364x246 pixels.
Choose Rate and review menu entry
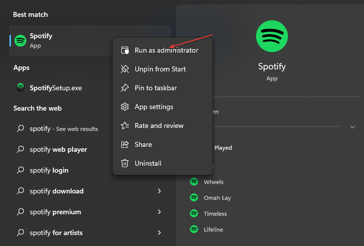[163, 125]
